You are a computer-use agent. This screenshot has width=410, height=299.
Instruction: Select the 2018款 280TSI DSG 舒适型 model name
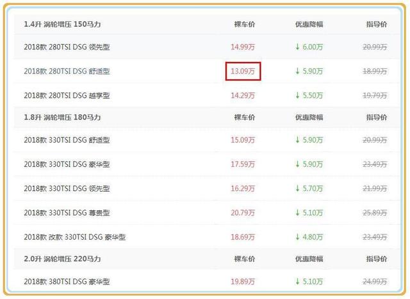pyautogui.click(x=67, y=71)
